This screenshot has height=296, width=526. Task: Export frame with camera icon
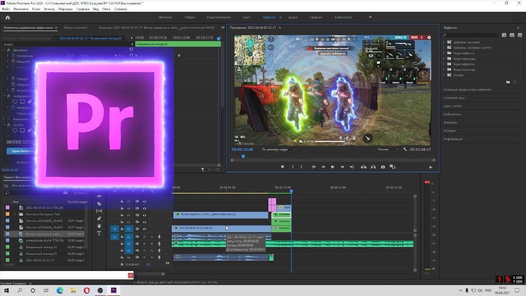point(383,167)
